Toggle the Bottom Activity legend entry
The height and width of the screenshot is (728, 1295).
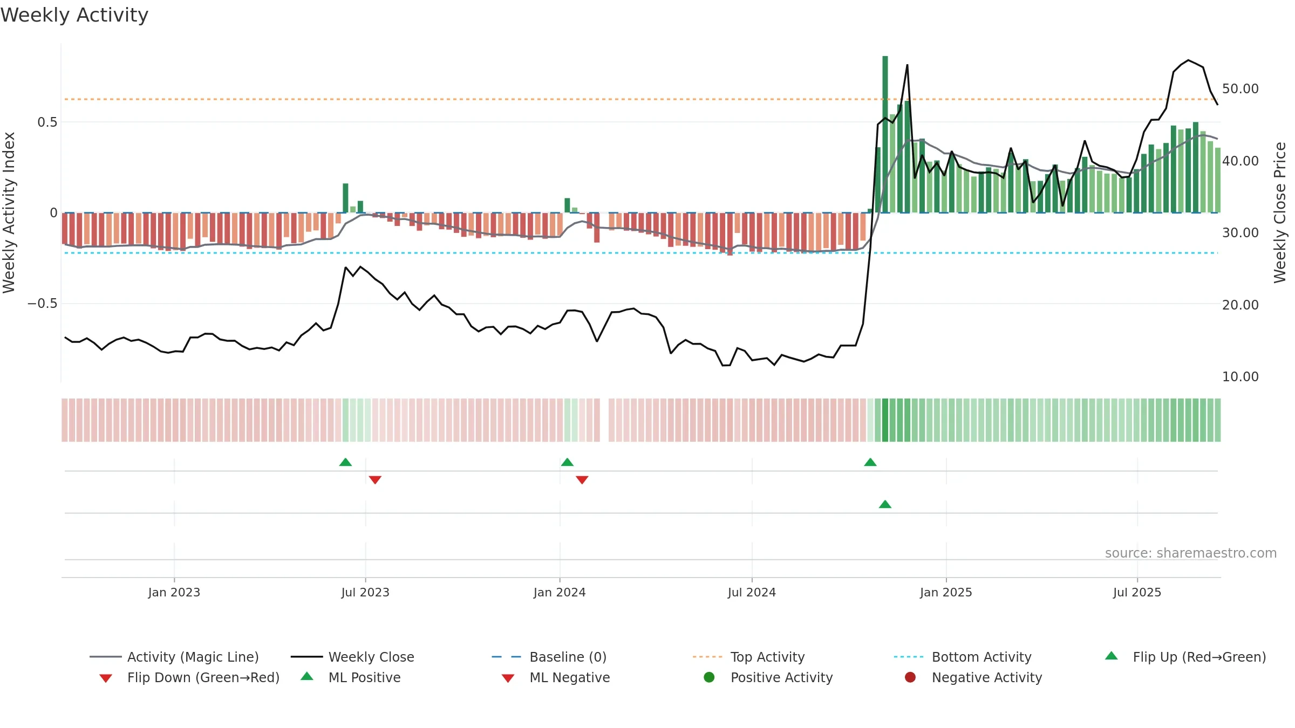[963, 657]
